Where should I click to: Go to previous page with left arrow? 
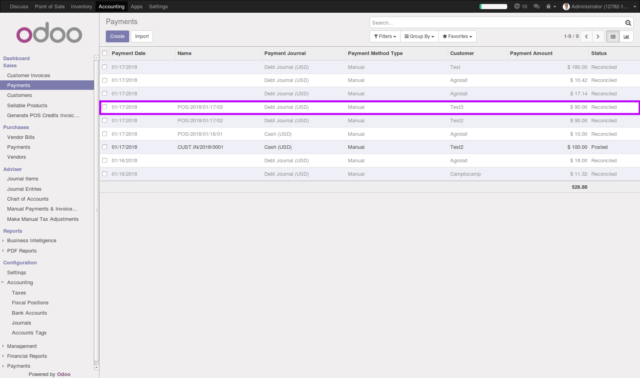click(586, 36)
